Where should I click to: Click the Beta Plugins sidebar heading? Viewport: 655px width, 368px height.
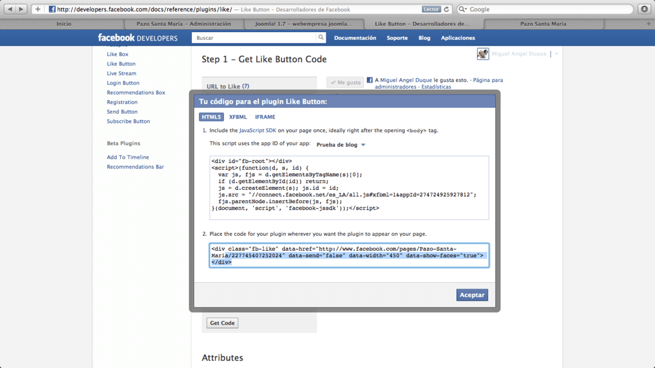tap(123, 144)
